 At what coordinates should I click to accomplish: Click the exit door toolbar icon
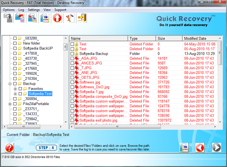pos(82,18)
